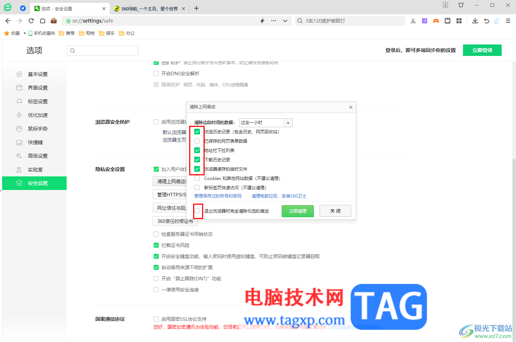
Task: Click the 立即清理 button
Action: coord(297,211)
